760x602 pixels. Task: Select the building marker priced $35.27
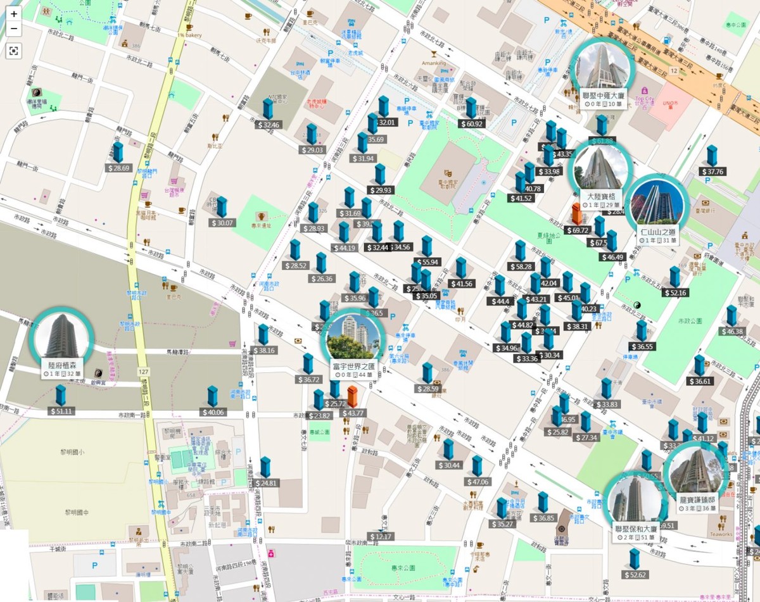click(x=502, y=513)
